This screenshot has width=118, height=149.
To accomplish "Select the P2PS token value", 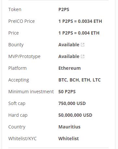I will (x=64, y=9).
